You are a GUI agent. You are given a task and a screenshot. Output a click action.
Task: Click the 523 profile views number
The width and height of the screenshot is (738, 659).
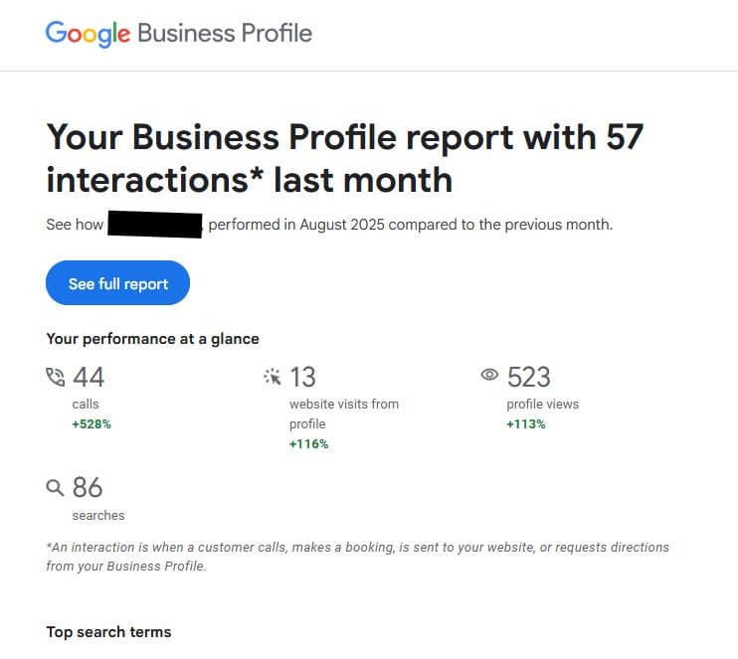tap(529, 377)
